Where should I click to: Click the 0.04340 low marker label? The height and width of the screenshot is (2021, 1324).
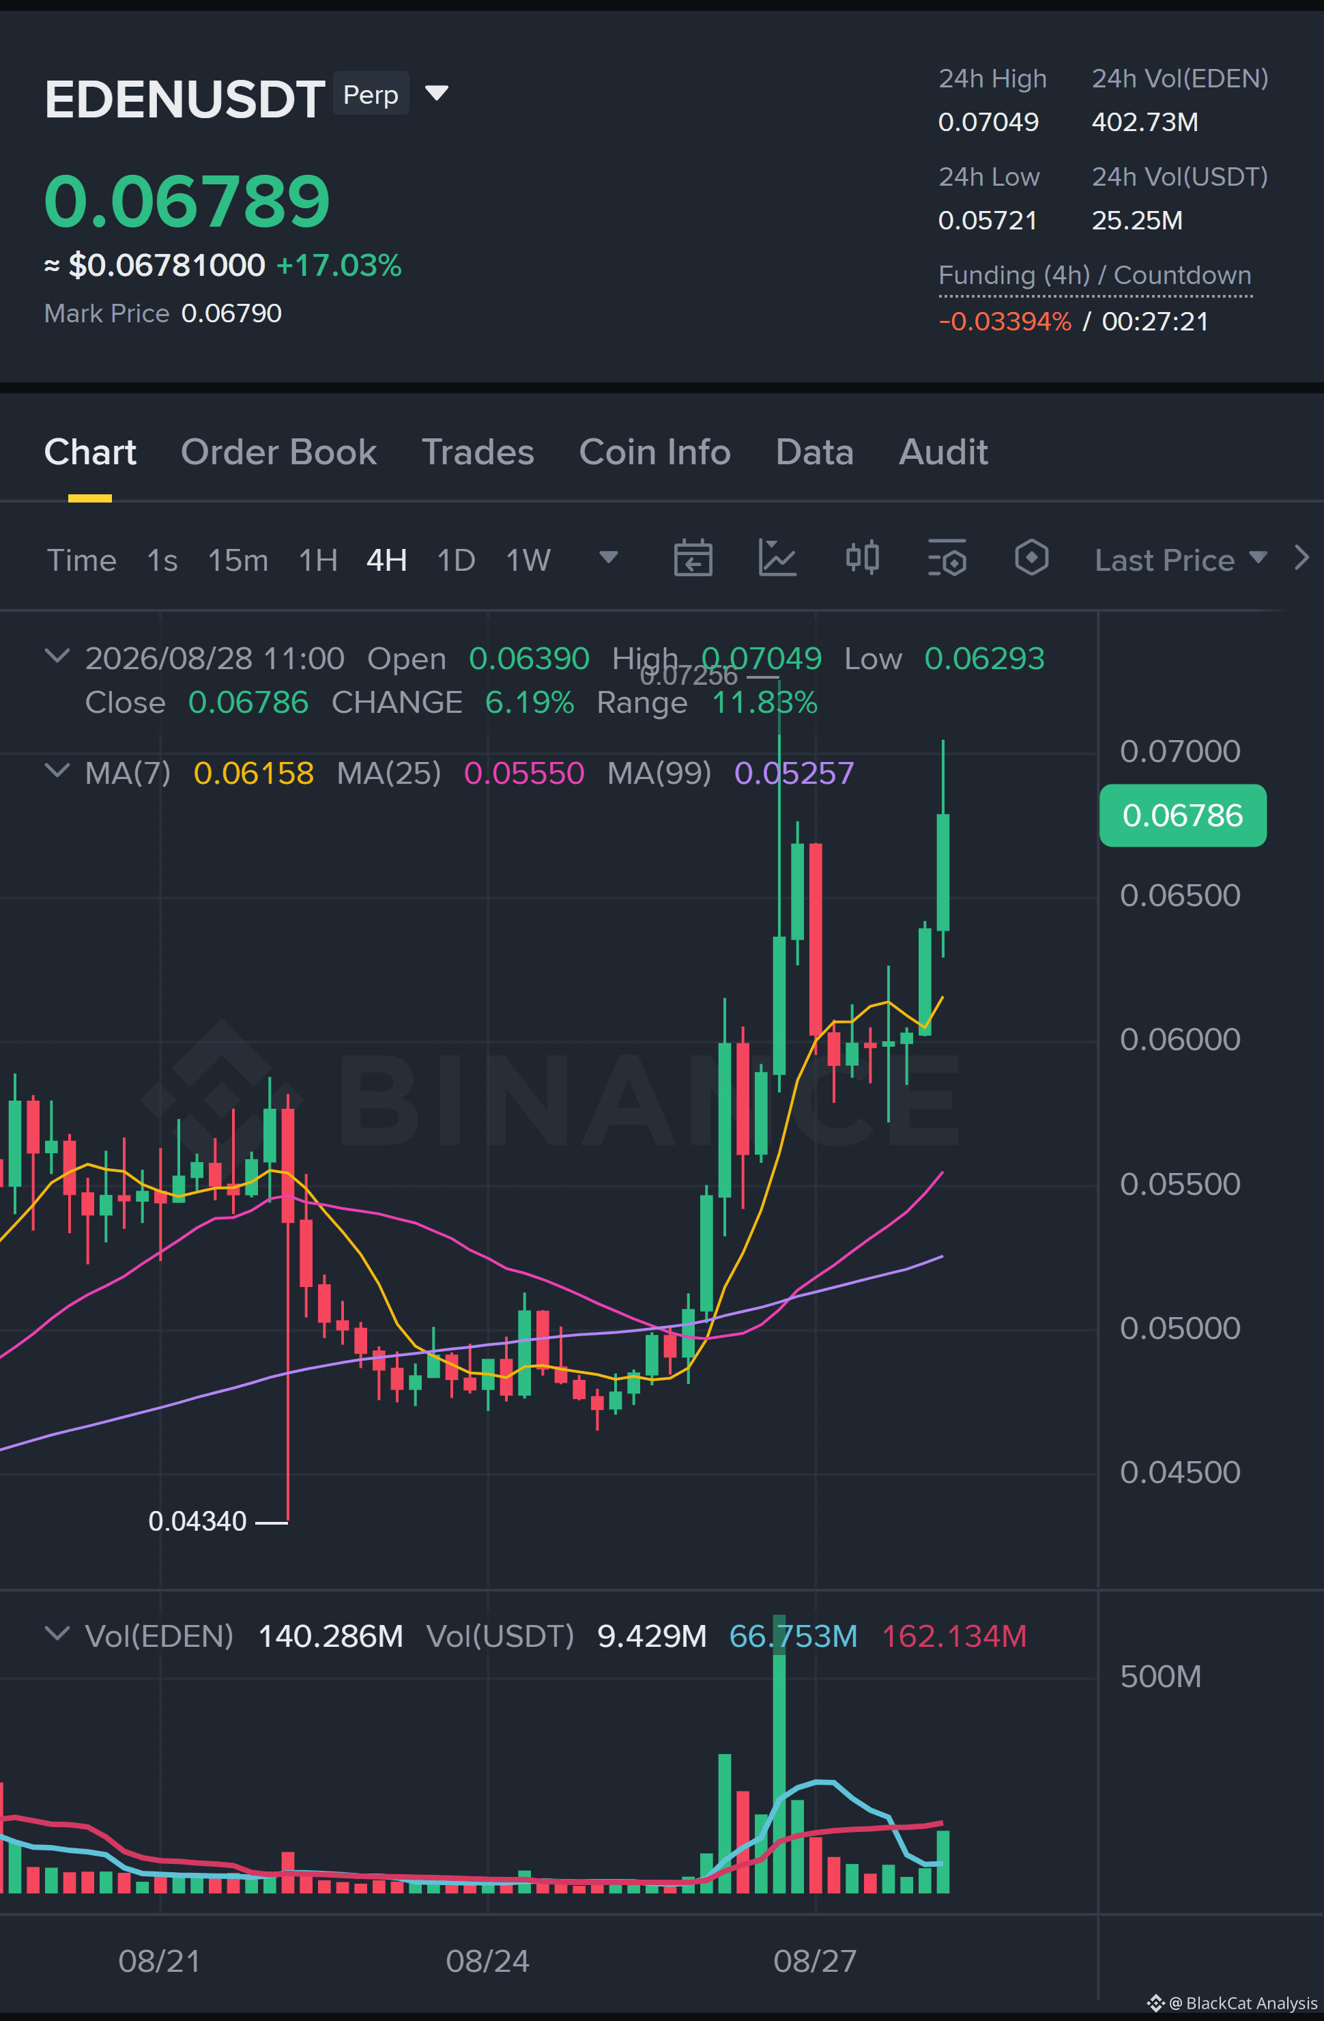(198, 1522)
